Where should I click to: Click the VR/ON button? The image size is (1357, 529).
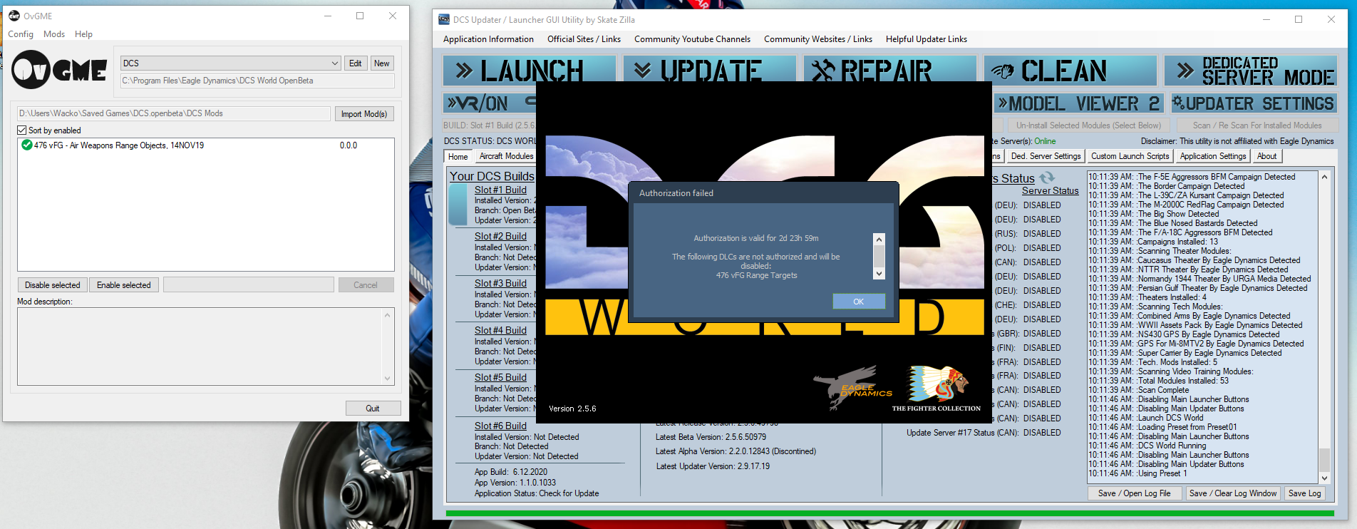click(x=489, y=103)
